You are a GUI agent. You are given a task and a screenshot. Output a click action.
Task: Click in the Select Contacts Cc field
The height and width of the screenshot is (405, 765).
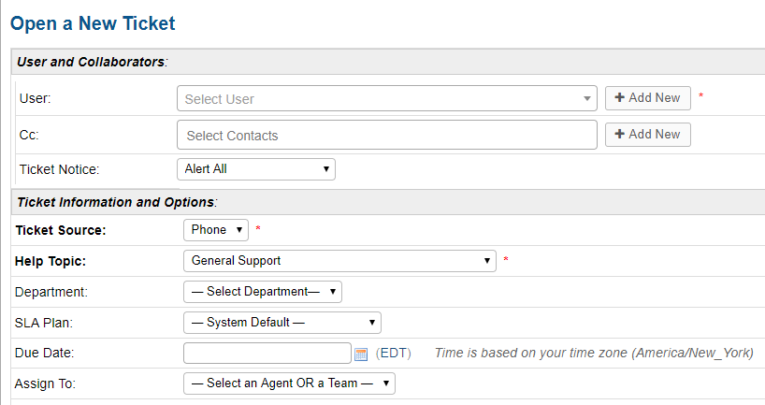click(386, 135)
